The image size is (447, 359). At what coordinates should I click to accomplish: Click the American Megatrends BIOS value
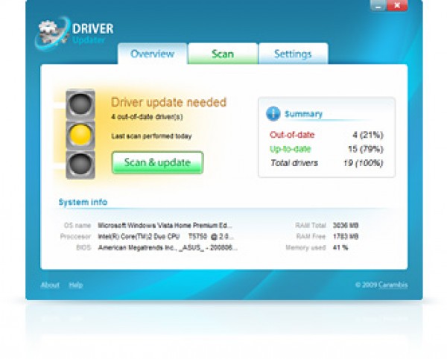click(168, 247)
